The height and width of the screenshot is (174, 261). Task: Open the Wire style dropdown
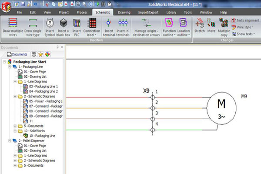tap(245, 27)
